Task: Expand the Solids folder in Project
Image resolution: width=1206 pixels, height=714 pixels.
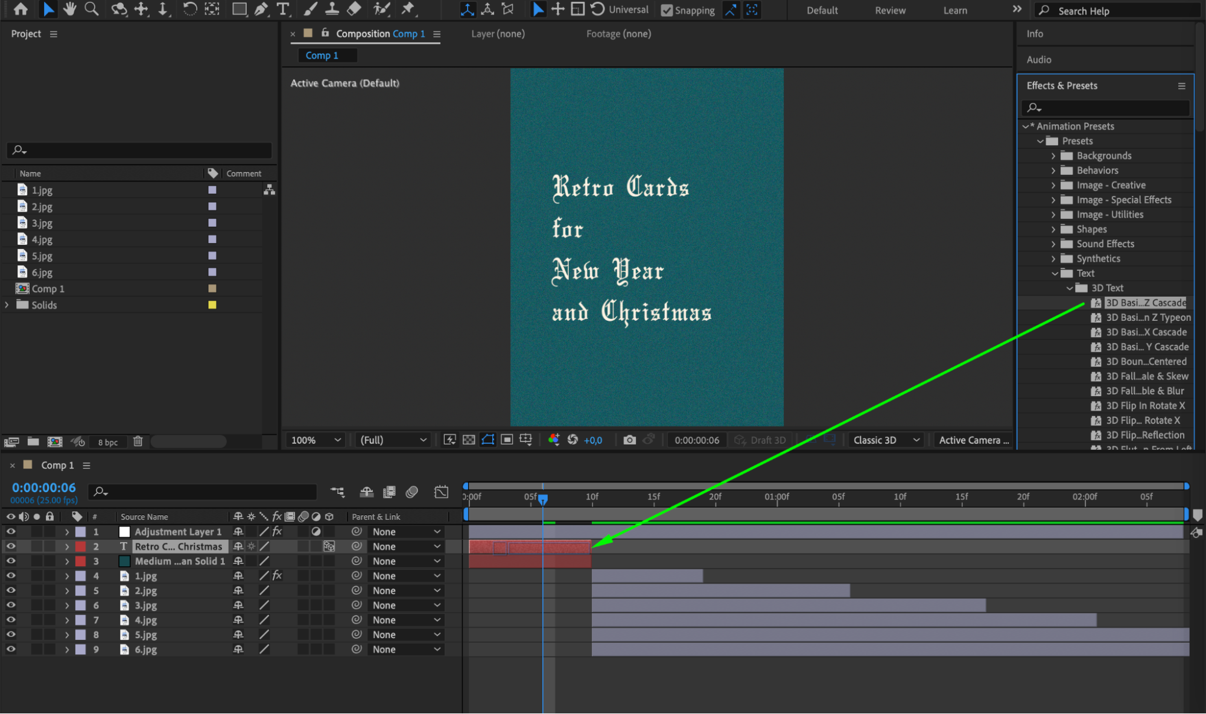Action: 7,305
